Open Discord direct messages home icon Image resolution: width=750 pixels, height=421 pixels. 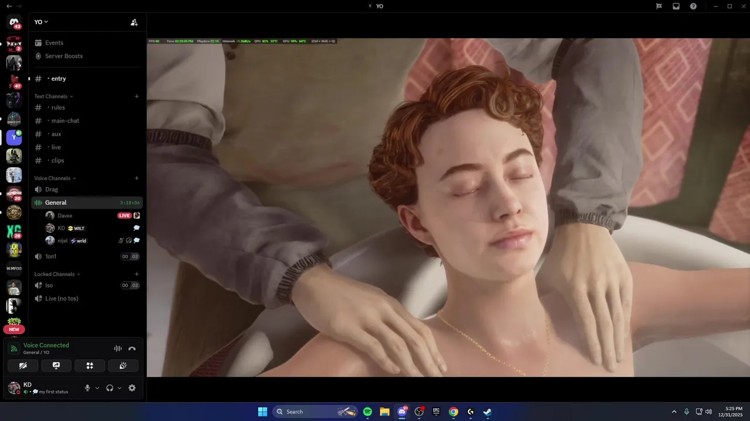coord(14,22)
